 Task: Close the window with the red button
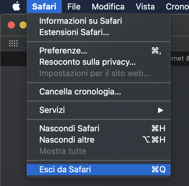coord(11,25)
